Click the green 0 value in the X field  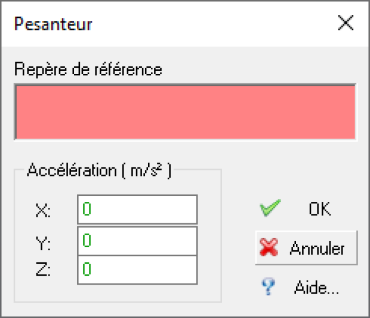point(87,209)
